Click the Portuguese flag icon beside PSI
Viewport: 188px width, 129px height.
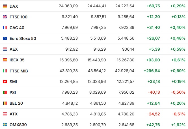[5, 93]
